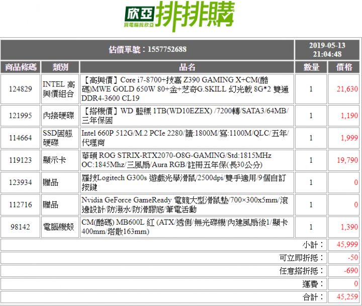362x306 pixels.
Task: Click the subtotal value 45,999
Action: tap(347, 244)
